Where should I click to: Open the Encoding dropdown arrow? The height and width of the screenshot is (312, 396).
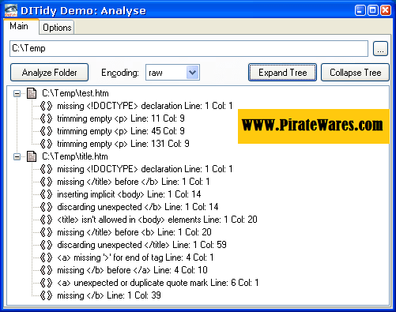coord(193,73)
